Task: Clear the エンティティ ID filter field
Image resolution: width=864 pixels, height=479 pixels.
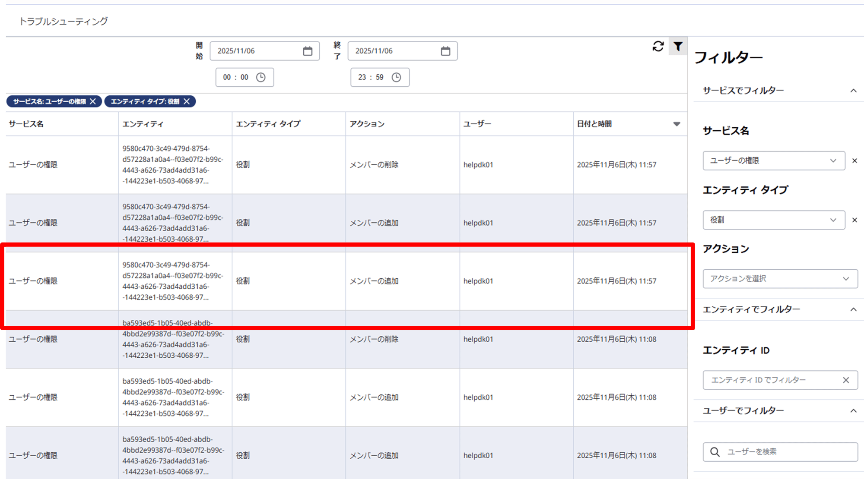Action: 846,380
